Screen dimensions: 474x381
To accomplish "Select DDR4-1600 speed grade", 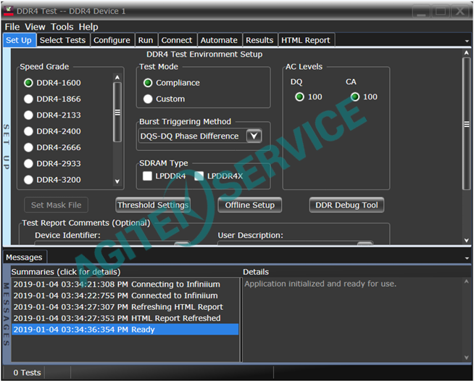I will [28, 83].
